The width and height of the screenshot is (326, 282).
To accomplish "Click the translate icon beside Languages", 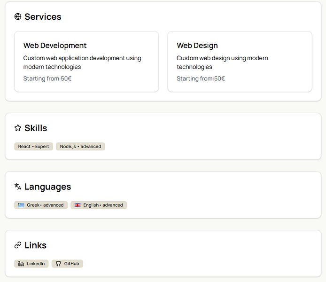I will pos(18,187).
